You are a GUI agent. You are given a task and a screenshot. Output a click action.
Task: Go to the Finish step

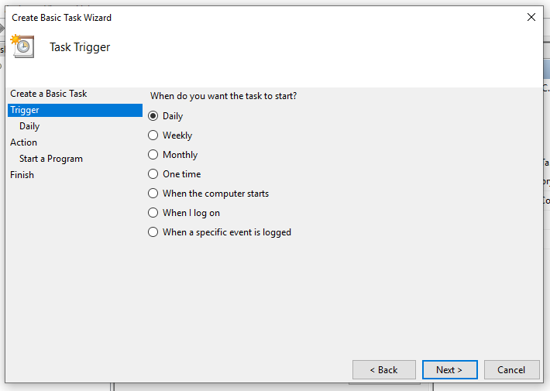tap(22, 175)
